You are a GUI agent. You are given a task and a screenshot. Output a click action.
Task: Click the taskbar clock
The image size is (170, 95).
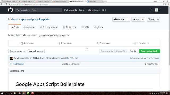[x=162, y=93]
